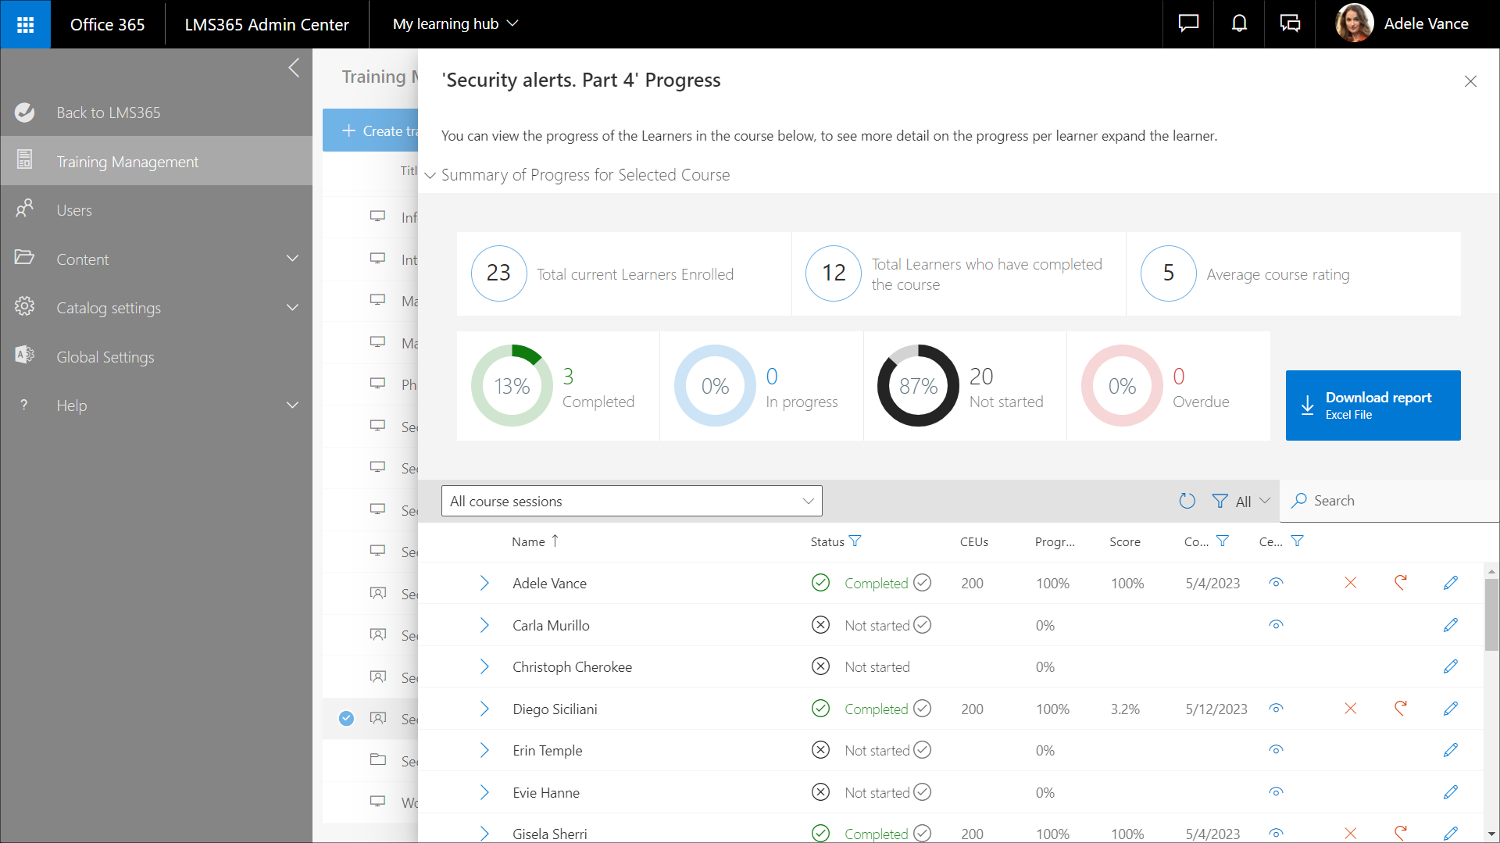Collapse the Summary of Progress section
This screenshot has height=843, width=1500.
click(x=430, y=175)
